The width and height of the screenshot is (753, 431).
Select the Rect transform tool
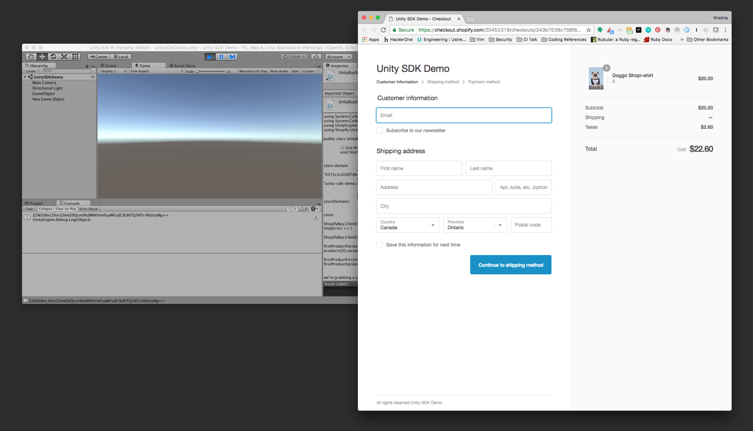tap(75, 56)
